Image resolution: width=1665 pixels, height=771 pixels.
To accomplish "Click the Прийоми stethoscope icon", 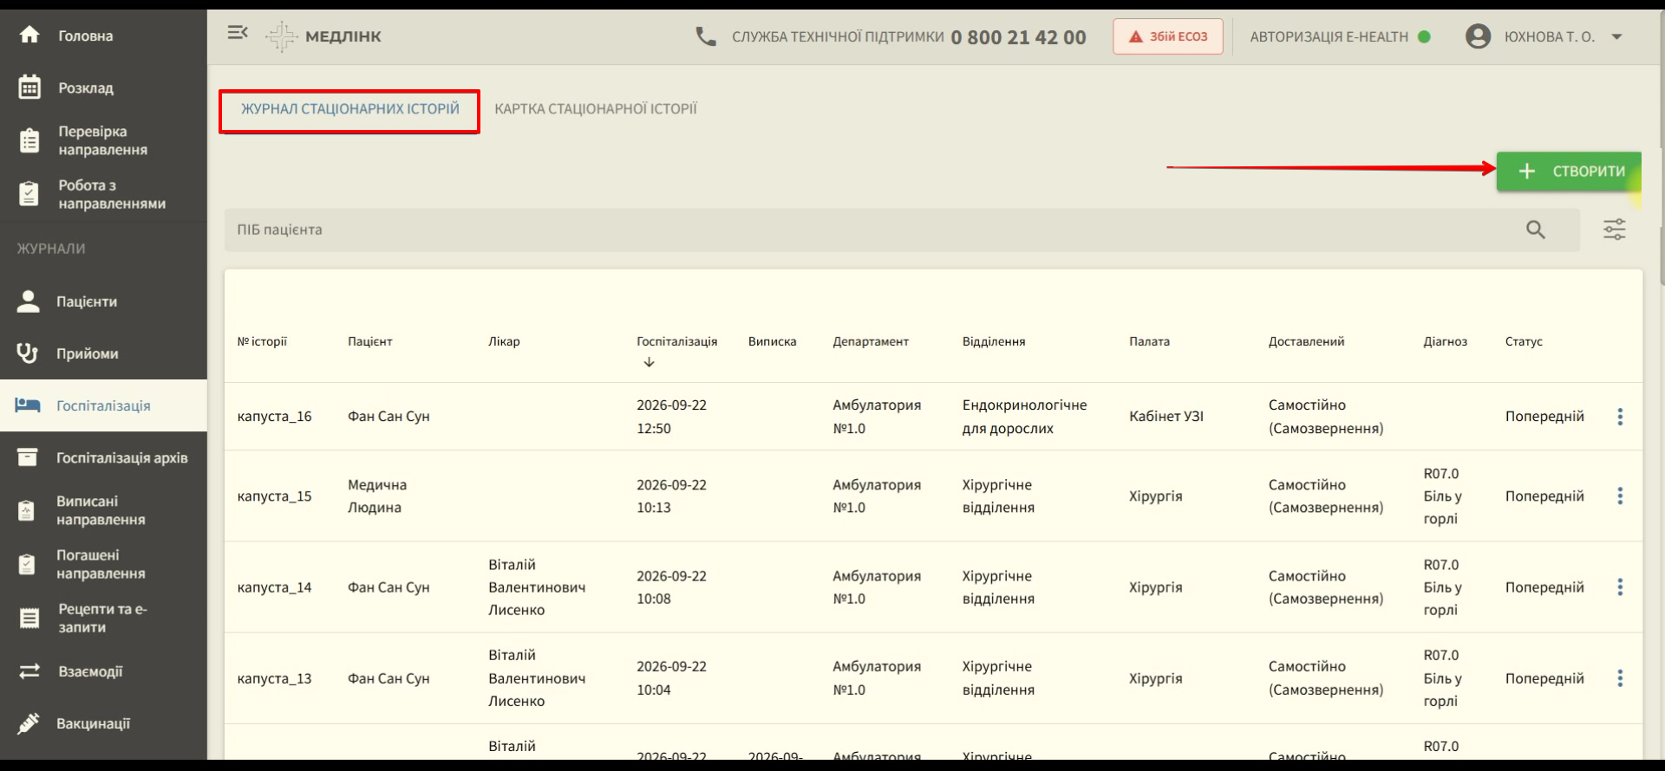I will click(x=28, y=353).
